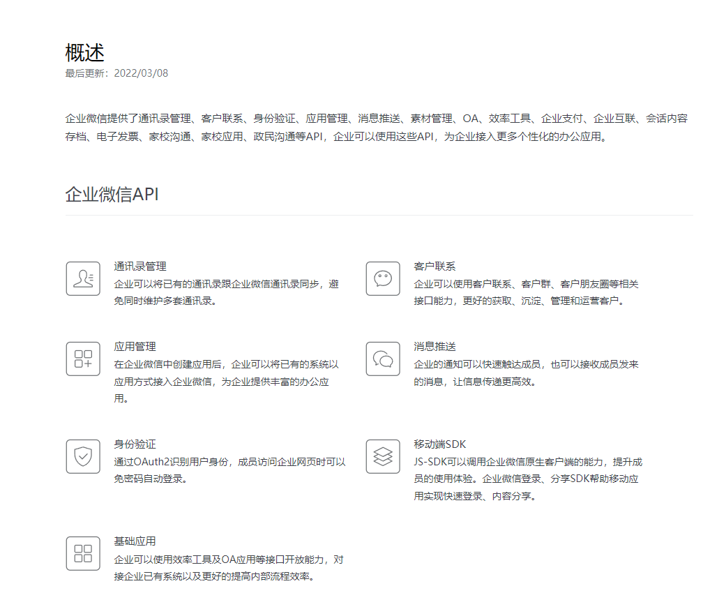Click the 身份验证 shield check icon

(x=83, y=457)
